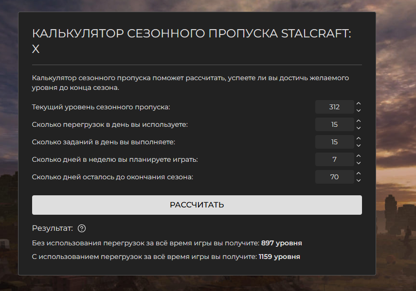Click the result value 897 уровня
Image resolution: width=416 pixels, height=291 pixels.
282,243
